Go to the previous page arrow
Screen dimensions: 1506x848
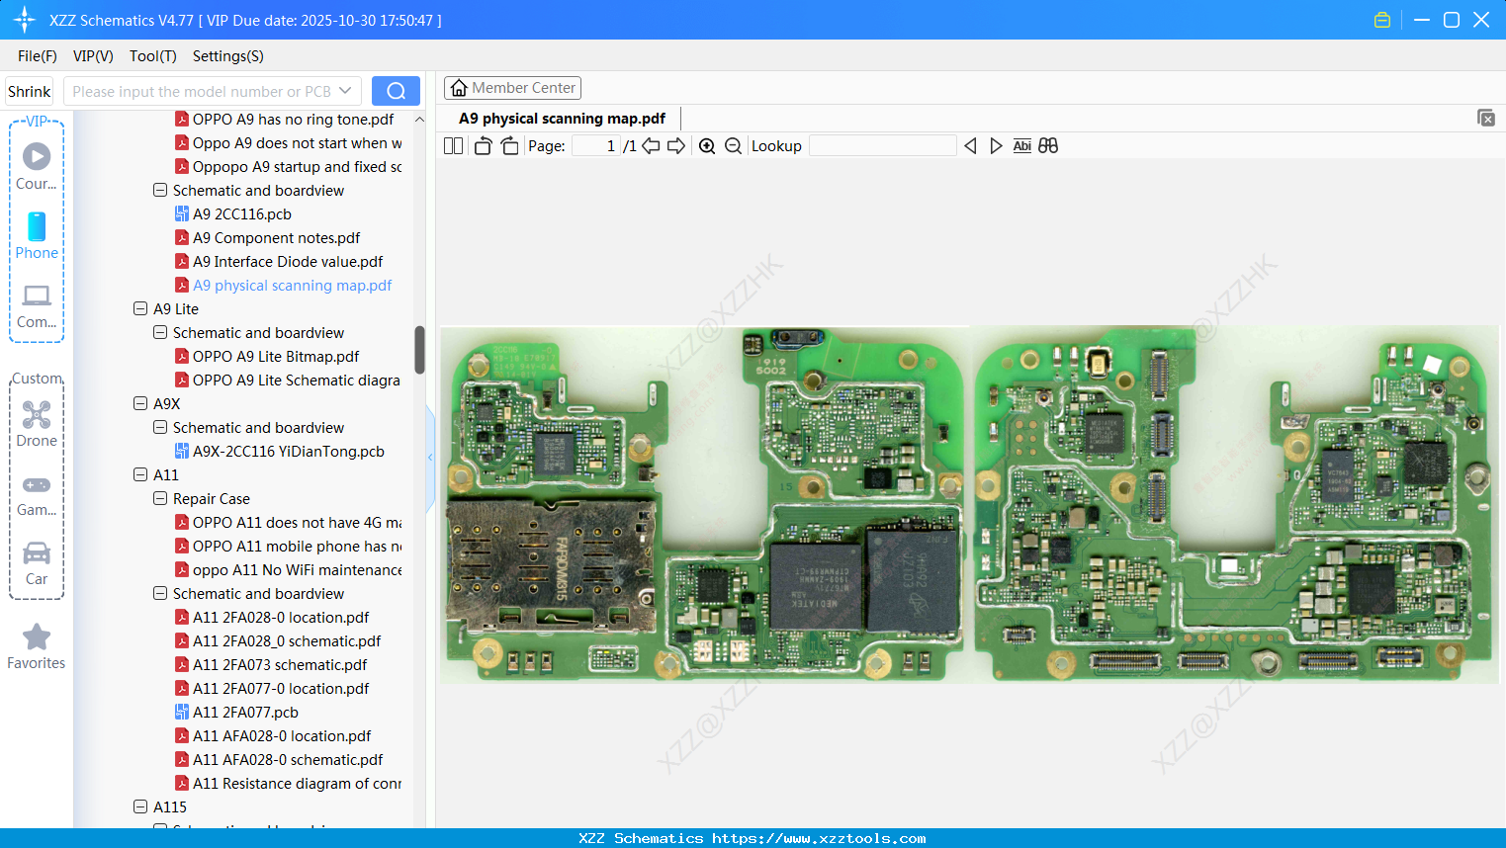(x=651, y=146)
